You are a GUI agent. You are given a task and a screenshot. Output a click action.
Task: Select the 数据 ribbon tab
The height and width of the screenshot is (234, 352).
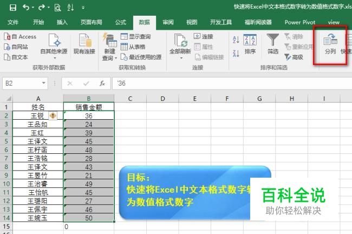(145, 22)
